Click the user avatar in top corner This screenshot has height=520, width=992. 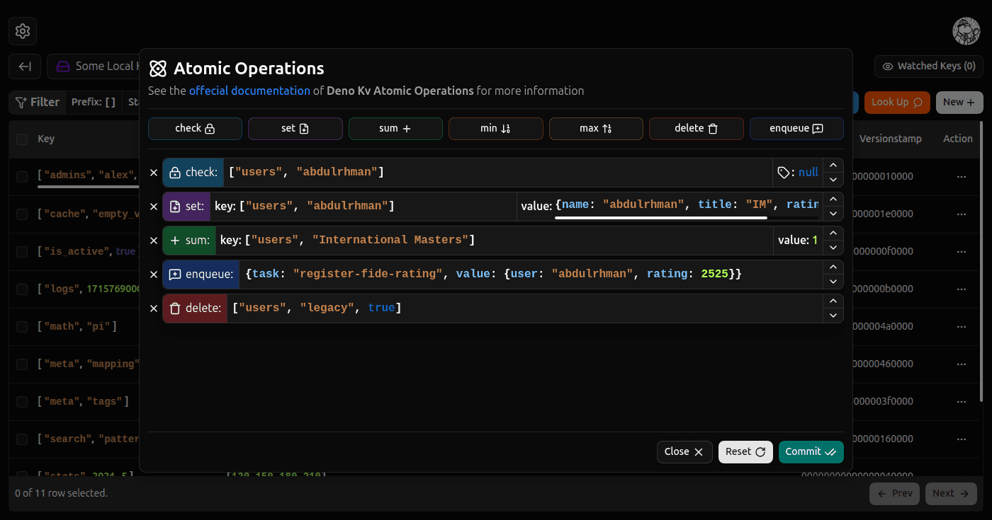966,31
